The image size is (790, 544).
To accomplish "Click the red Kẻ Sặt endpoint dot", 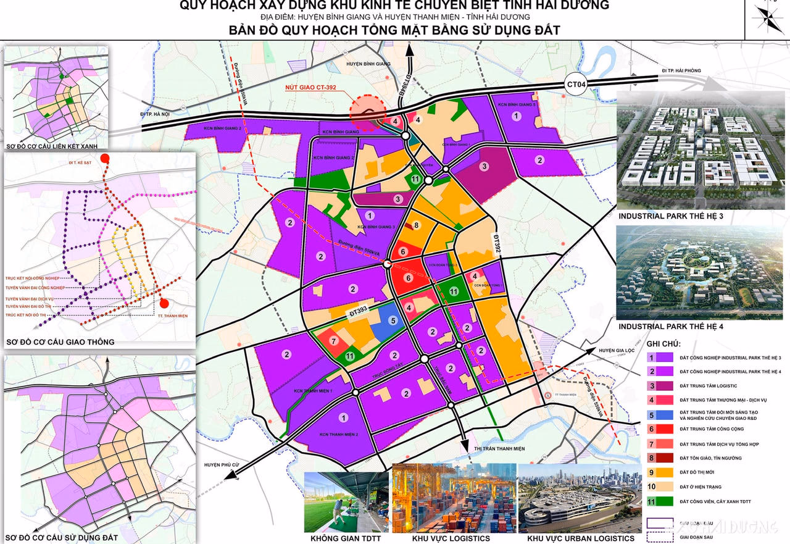I will [106, 158].
